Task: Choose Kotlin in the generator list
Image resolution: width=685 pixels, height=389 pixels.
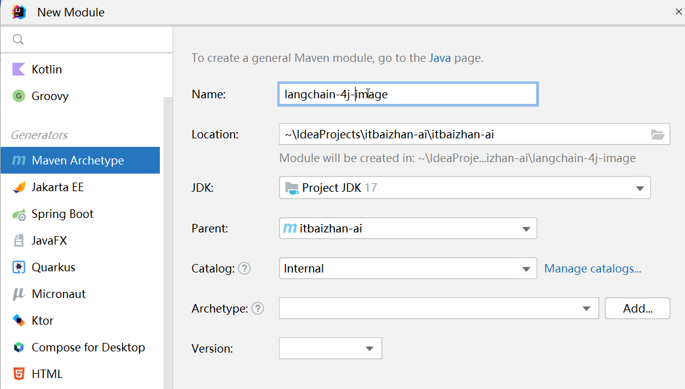Action: (80, 69)
